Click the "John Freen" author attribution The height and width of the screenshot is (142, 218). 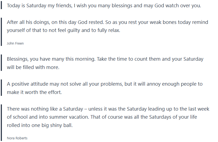click(15, 43)
